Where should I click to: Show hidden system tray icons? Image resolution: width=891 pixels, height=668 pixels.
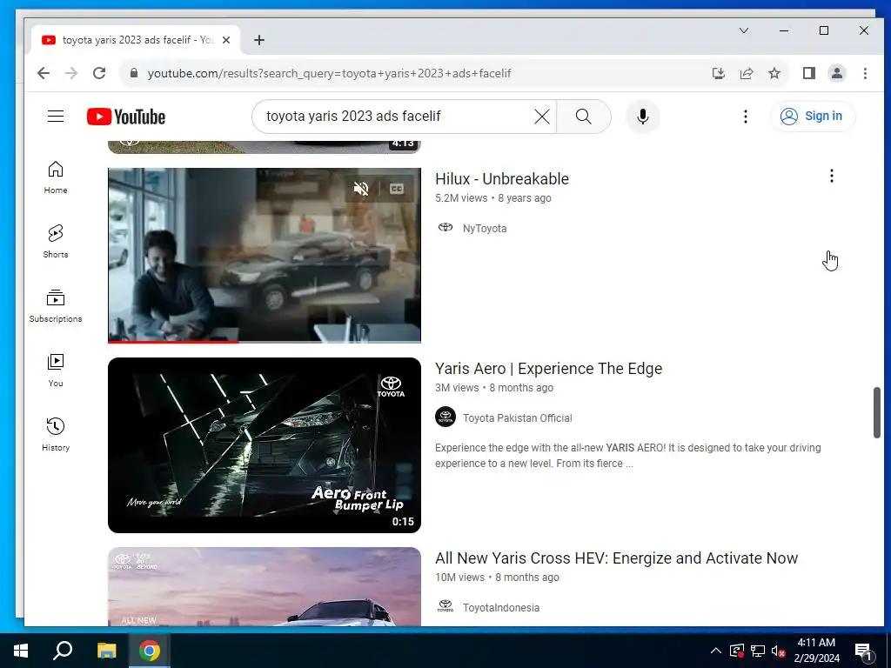[716, 651]
